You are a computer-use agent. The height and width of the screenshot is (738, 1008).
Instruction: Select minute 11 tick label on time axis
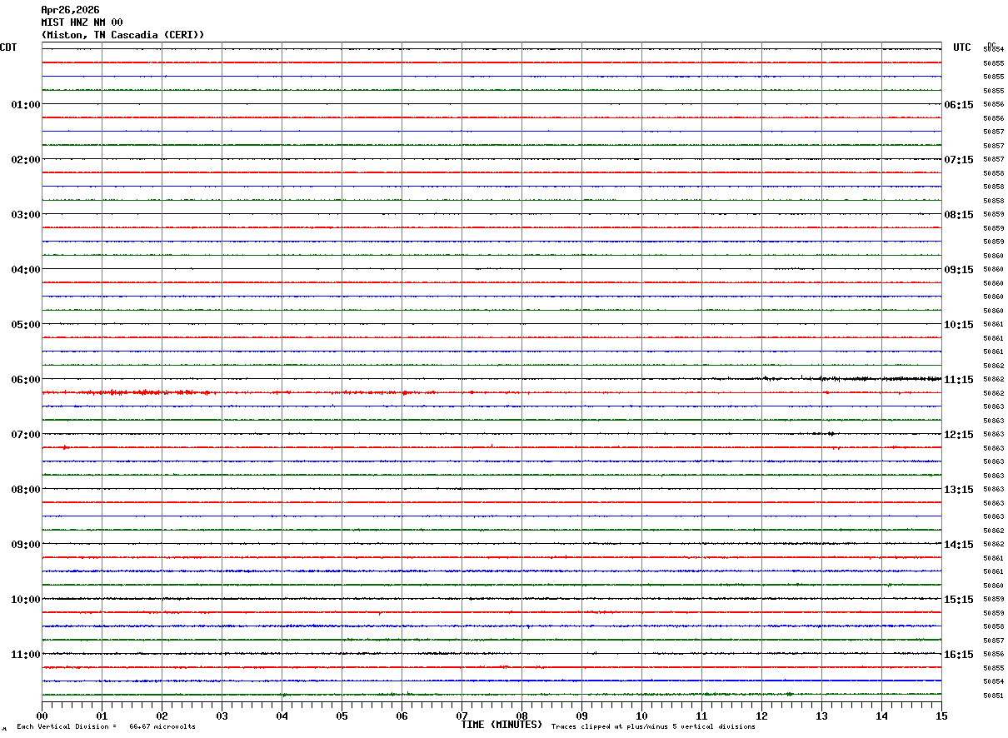click(701, 716)
